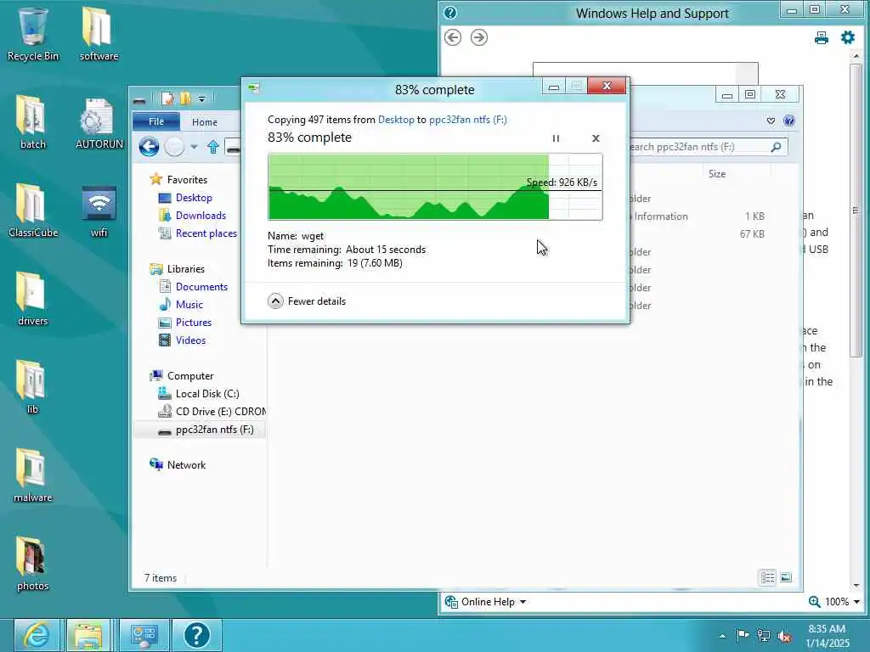Open Downloads under Favorites
This screenshot has height=652, width=870.
201,215
